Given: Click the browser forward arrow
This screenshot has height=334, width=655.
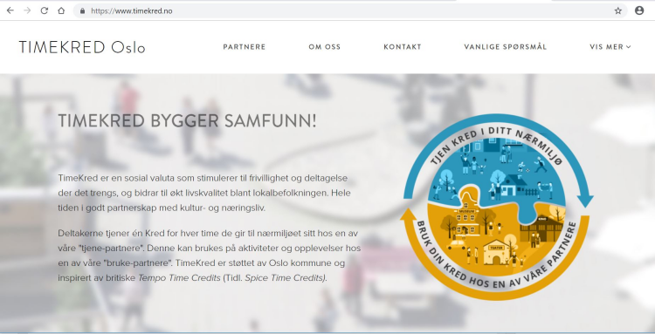Looking at the screenshot, I should [x=27, y=10].
